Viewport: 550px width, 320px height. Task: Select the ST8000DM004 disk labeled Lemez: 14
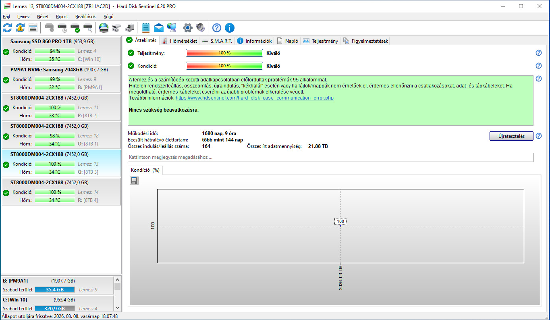pyautogui.click(x=61, y=191)
